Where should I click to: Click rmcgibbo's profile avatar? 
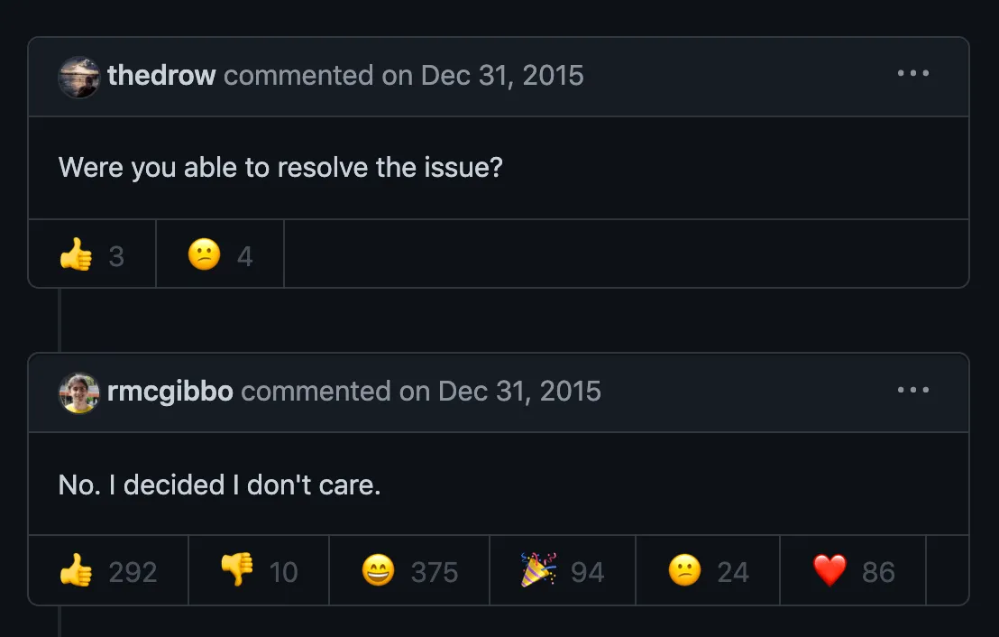coord(79,392)
